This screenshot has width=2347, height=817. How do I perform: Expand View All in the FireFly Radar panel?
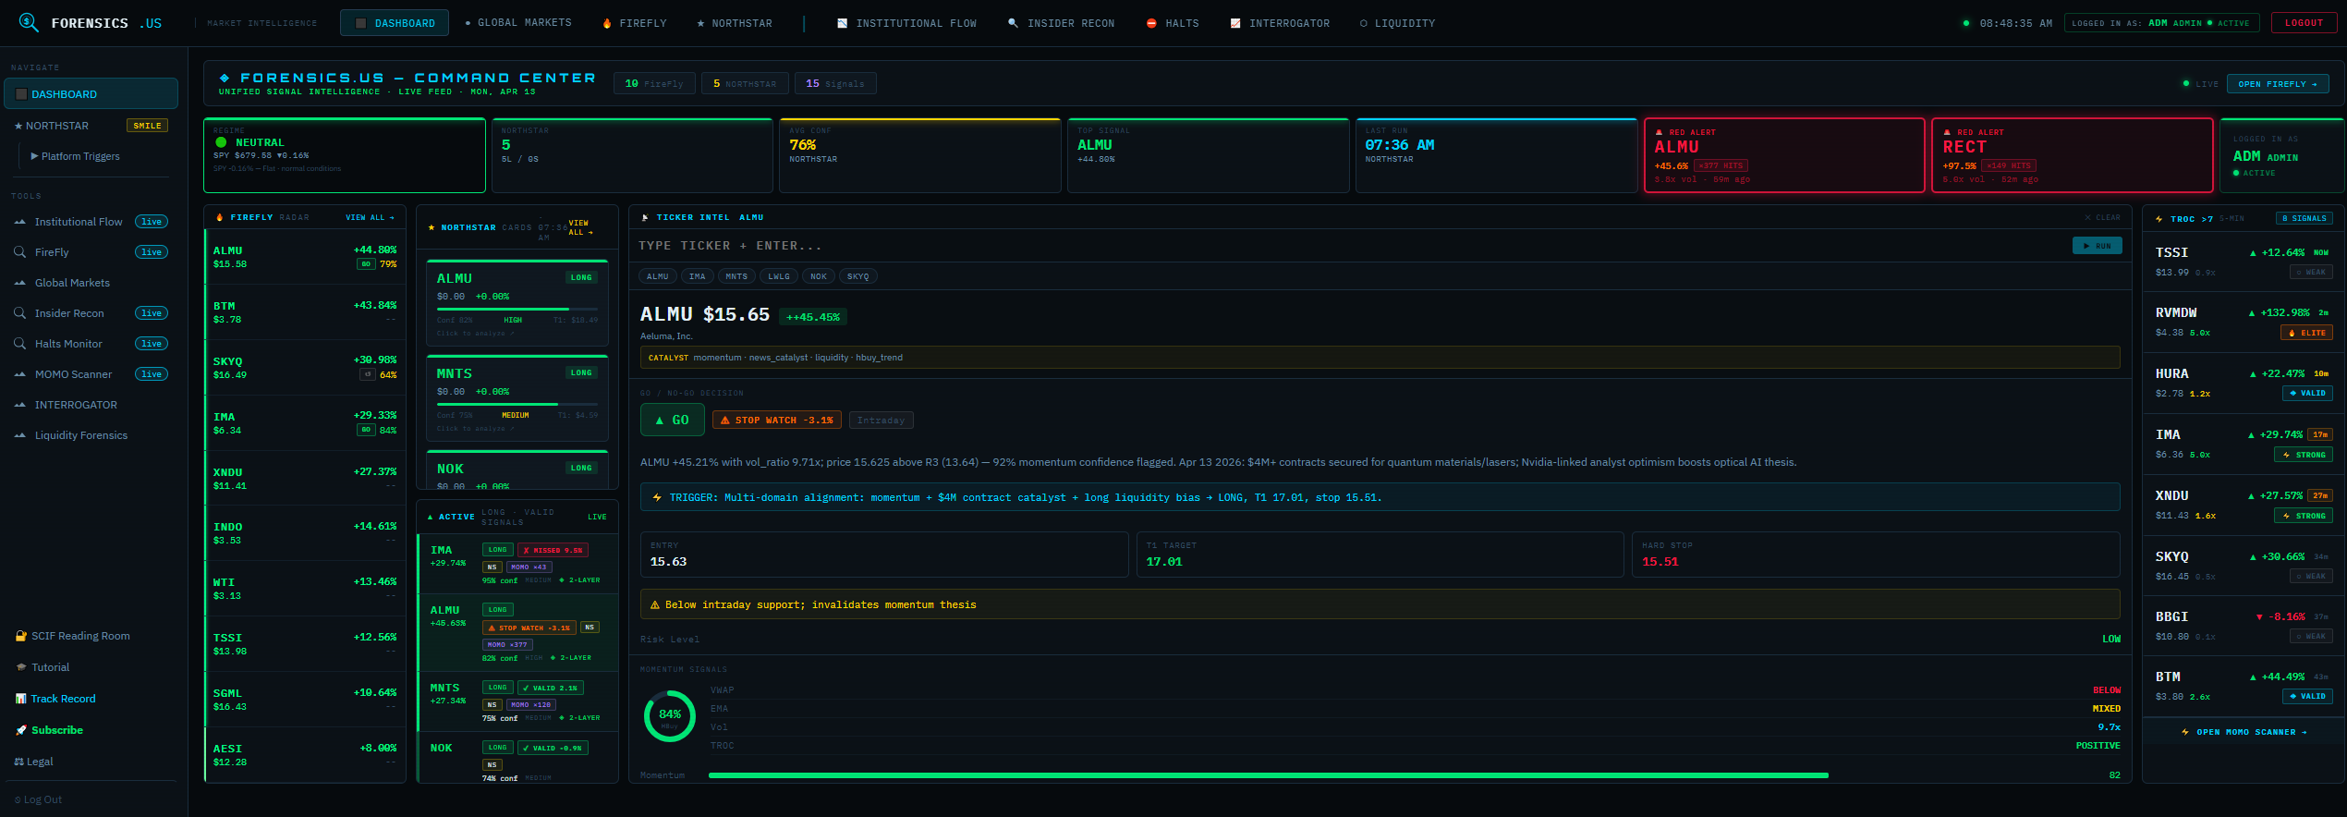click(371, 217)
